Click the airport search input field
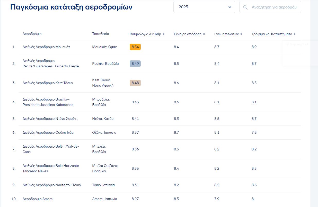This screenshot has width=318, height=207. 274,7
